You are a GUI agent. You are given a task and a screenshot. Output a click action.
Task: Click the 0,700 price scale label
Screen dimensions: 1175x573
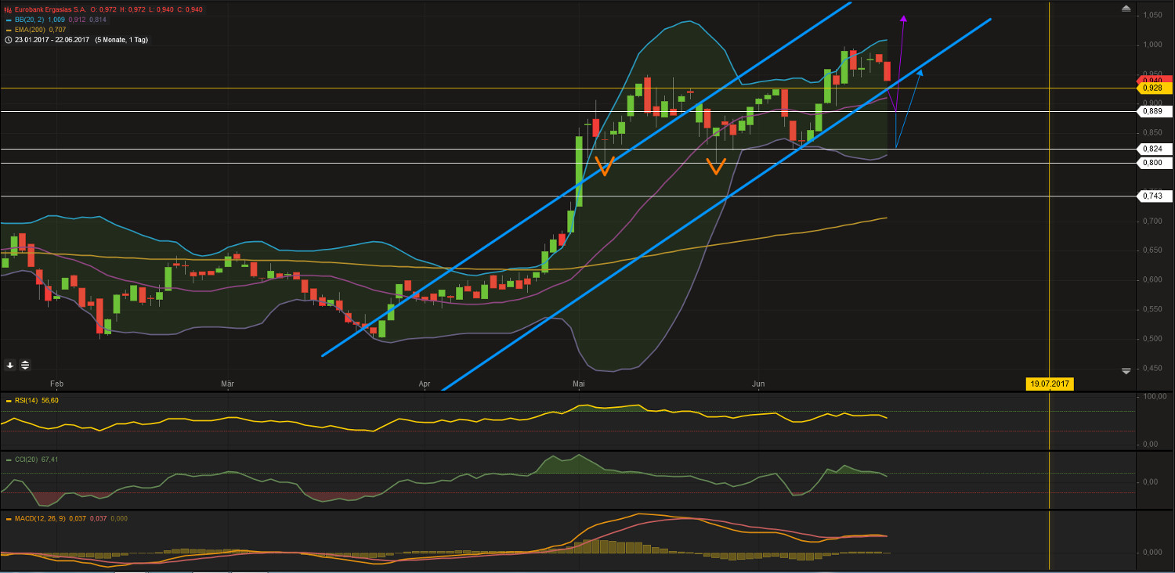click(x=1151, y=221)
